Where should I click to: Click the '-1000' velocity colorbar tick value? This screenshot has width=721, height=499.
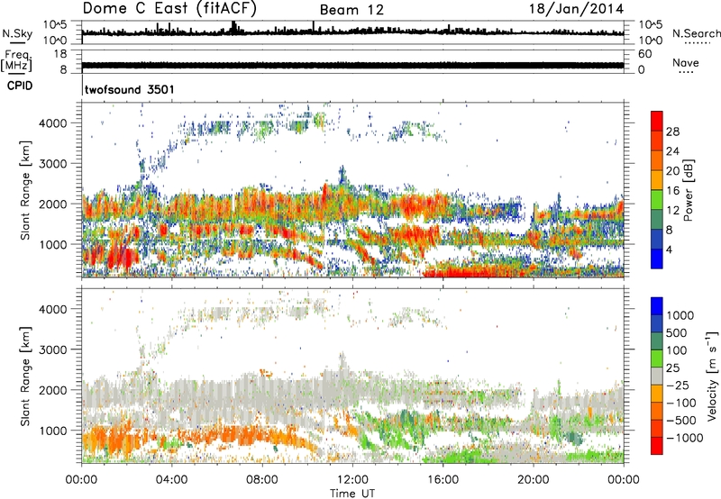[x=684, y=438]
